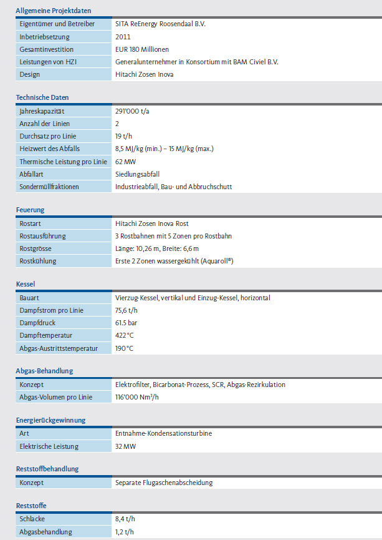This screenshot has height=540, width=382.
Task: Click the 'Schlacke' row label under Reststoffe
Action: 32,519
